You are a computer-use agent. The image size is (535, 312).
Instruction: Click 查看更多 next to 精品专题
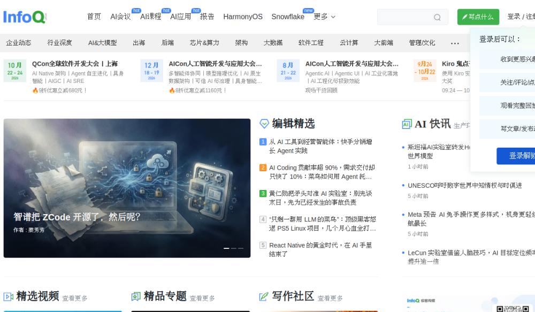coord(202,298)
